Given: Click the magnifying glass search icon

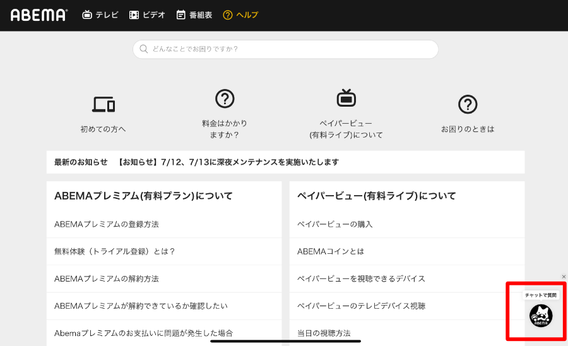Looking at the screenshot, I should pos(143,49).
